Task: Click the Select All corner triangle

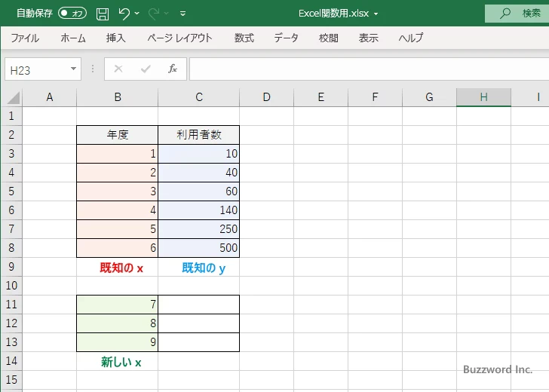Action: point(14,98)
